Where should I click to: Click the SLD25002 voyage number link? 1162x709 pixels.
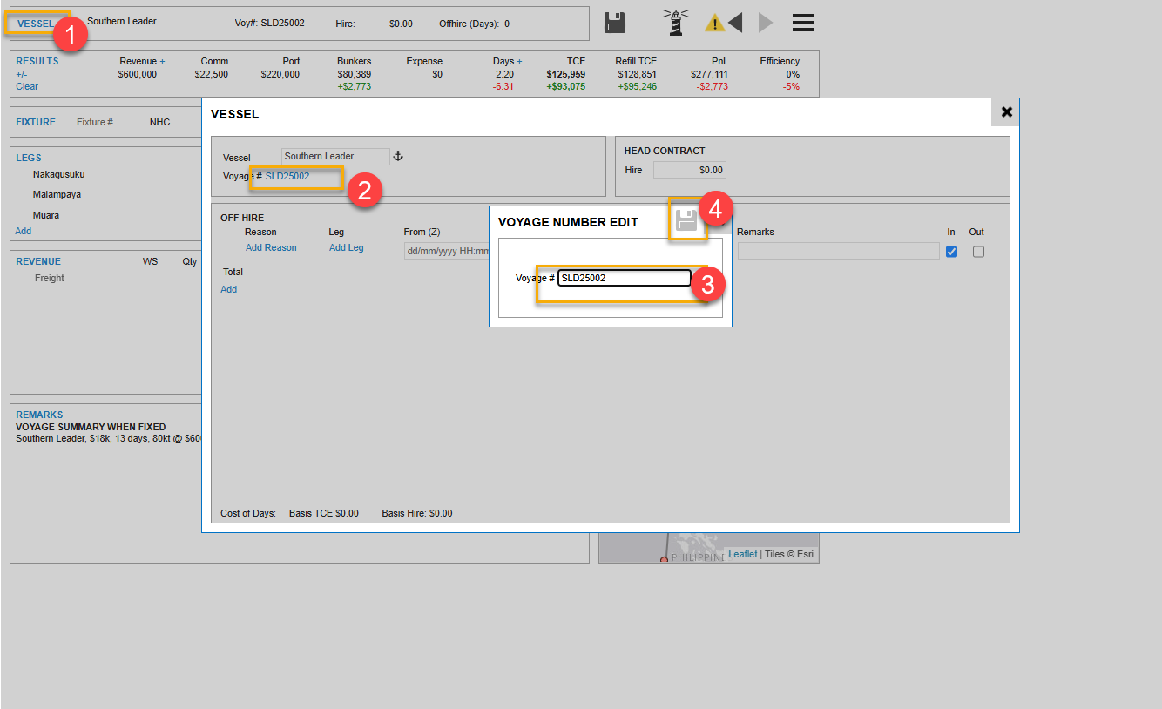[x=287, y=176]
